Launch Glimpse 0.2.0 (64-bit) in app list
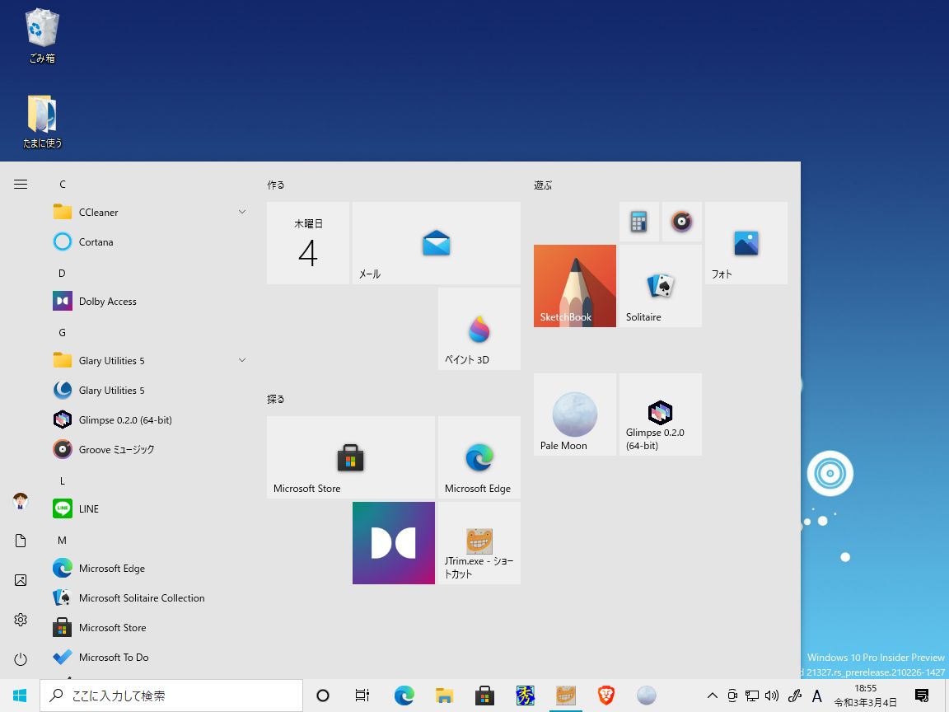This screenshot has height=712, width=949. point(150,419)
